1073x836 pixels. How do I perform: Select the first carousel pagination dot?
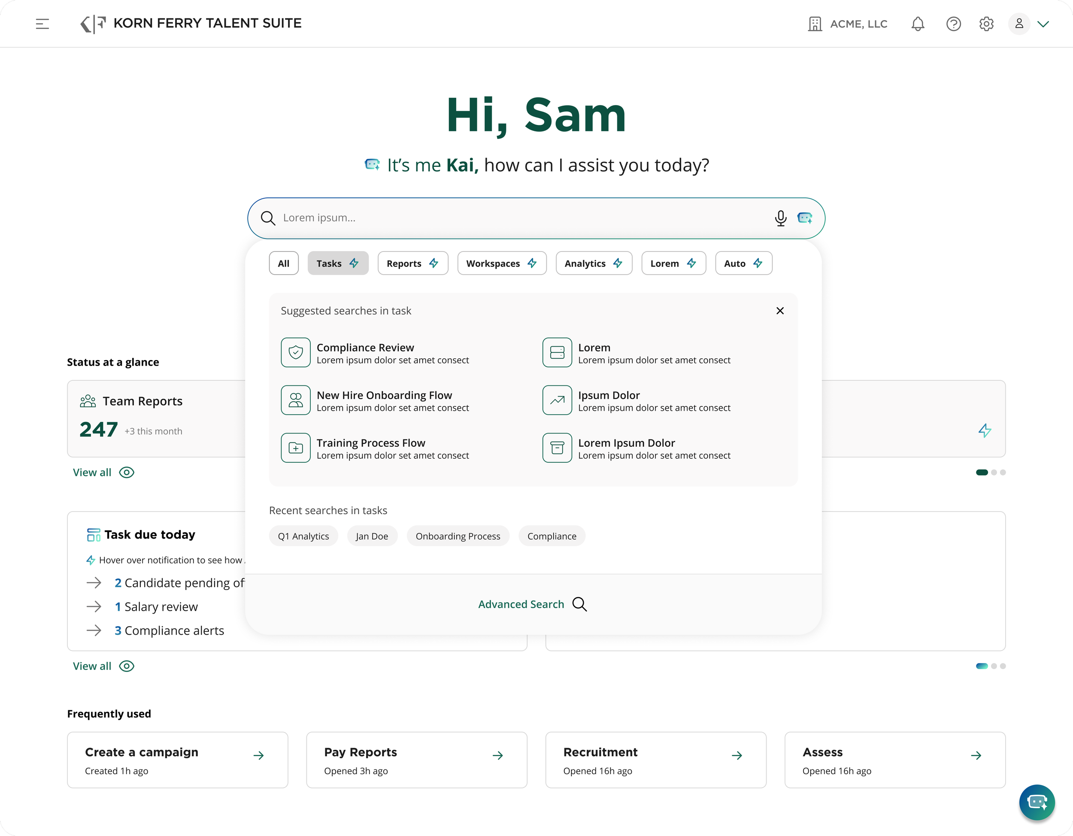pyautogui.click(x=981, y=472)
